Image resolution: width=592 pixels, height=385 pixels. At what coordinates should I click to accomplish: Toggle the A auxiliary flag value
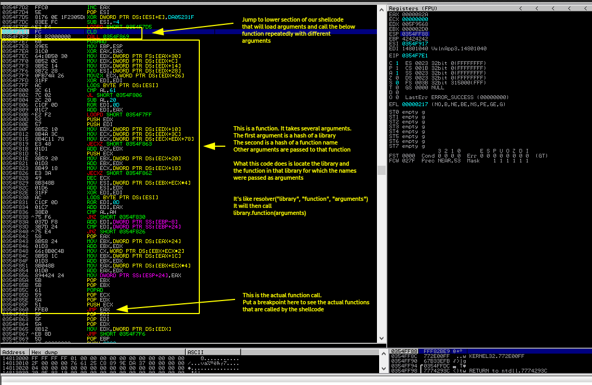[397, 73]
